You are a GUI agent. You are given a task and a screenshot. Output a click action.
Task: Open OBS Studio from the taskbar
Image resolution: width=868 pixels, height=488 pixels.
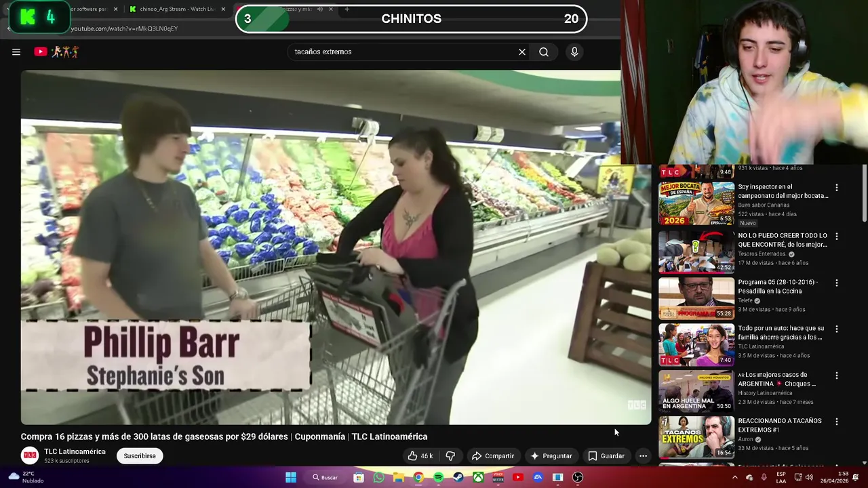tap(578, 477)
